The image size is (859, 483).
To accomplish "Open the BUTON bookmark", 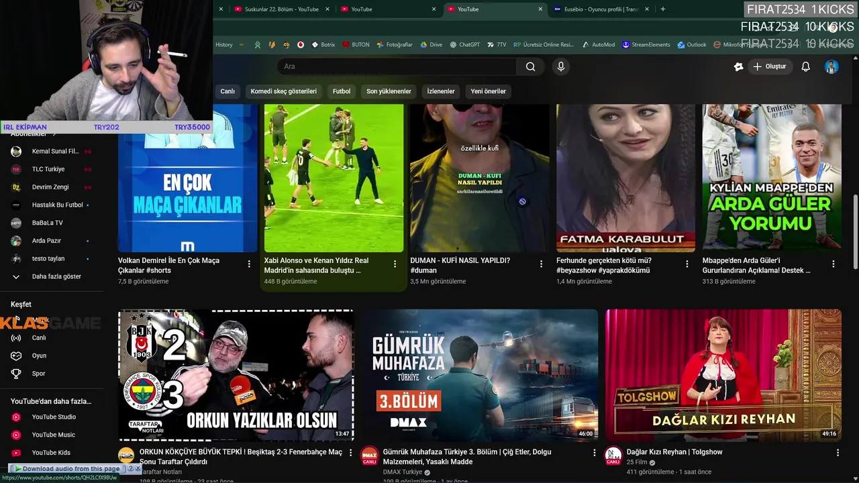I will coord(356,45).
